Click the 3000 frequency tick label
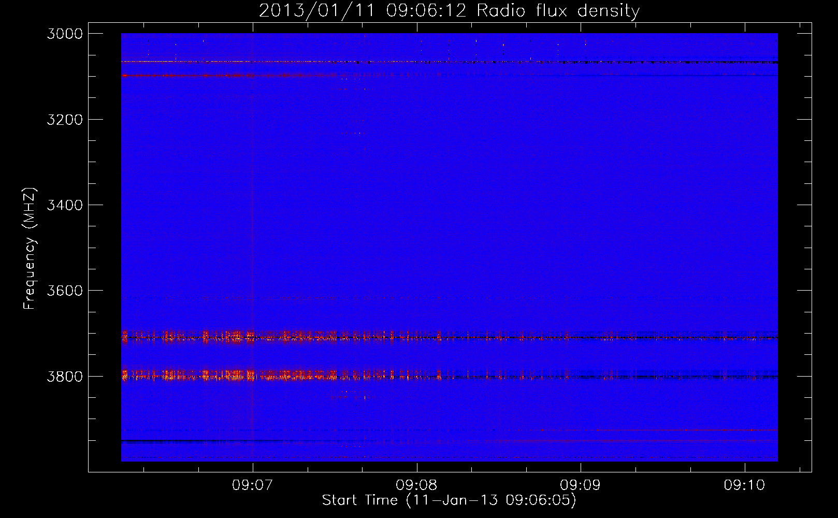838x518 pixels. tap(65, 34)
